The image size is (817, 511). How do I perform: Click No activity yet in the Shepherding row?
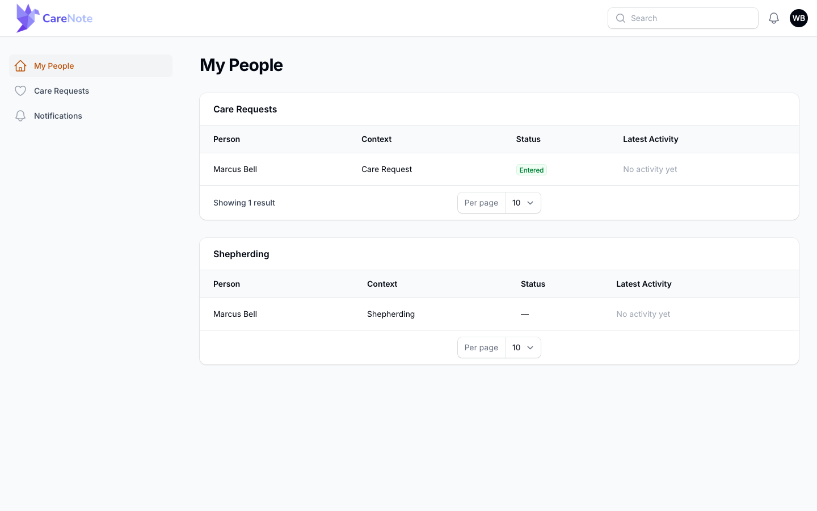pyautogui.click(x=643, y=314)
